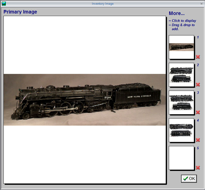Click the primary locomotive image
The height and width of the screenshot is (190, 205).
(x=85, y=100)
